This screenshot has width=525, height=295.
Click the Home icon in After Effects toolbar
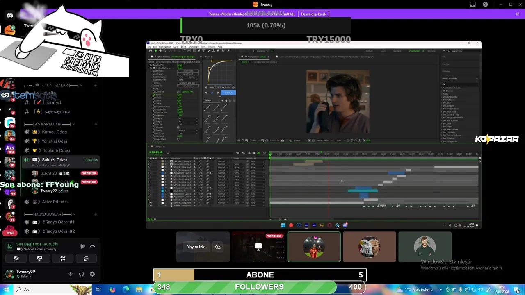[x=151, y=51]
